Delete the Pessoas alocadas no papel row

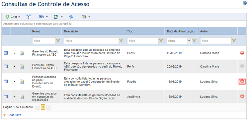(x=242, y=81)
